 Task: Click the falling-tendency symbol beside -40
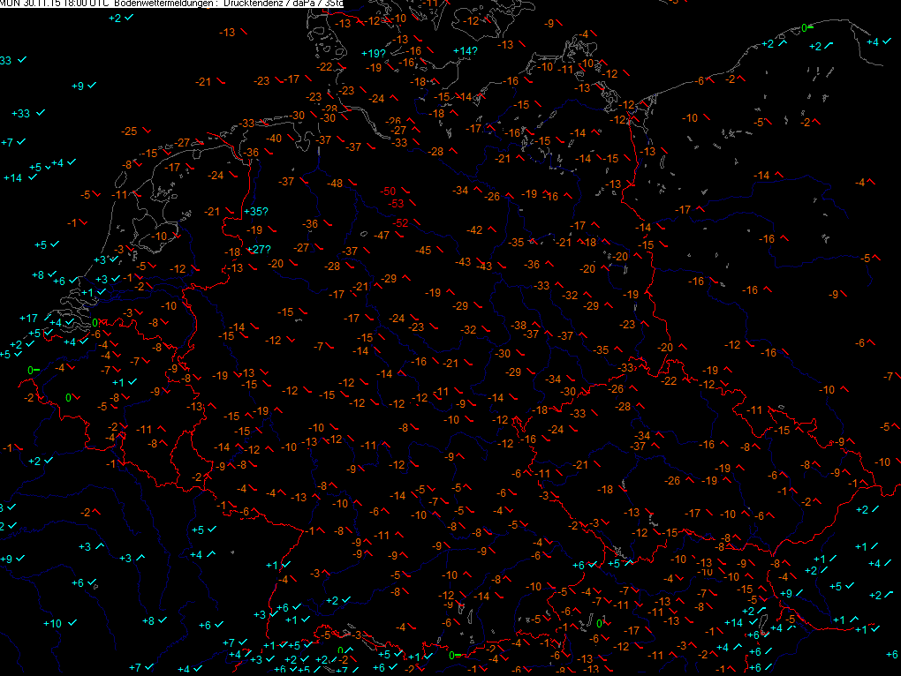pos(292,138)
